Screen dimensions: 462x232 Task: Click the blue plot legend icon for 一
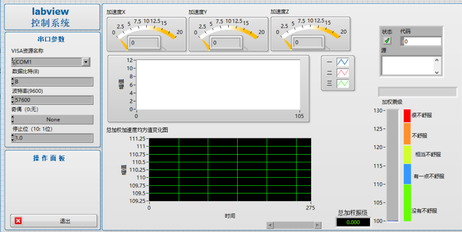pos(342,62)
